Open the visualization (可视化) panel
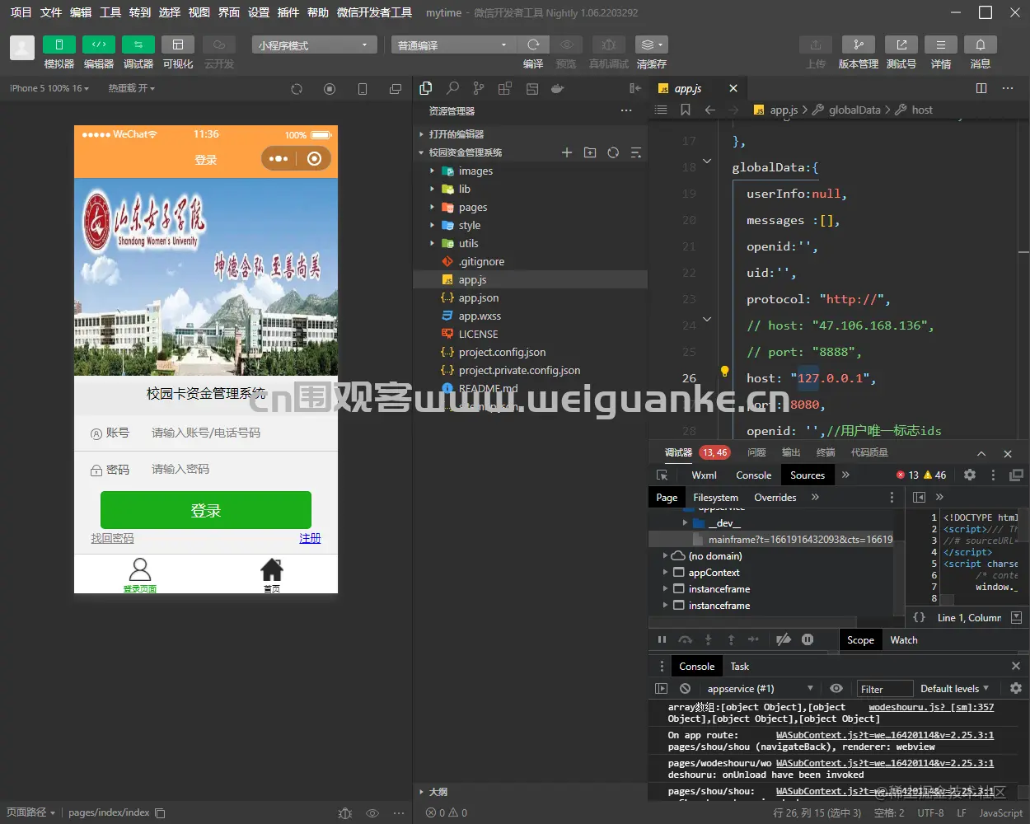 [177, 44]
